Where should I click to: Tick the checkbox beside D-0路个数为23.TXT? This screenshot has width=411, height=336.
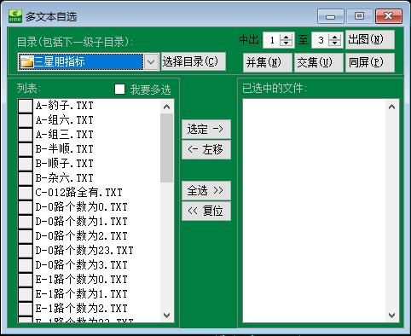click(x=26, y=251)
